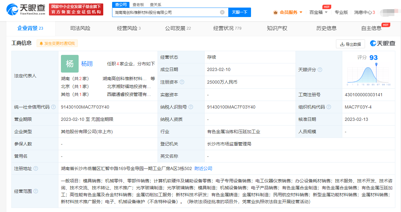Select the 工商信息 section heading
The height and width of the screenshot is (212, 401).
(21, 43)
